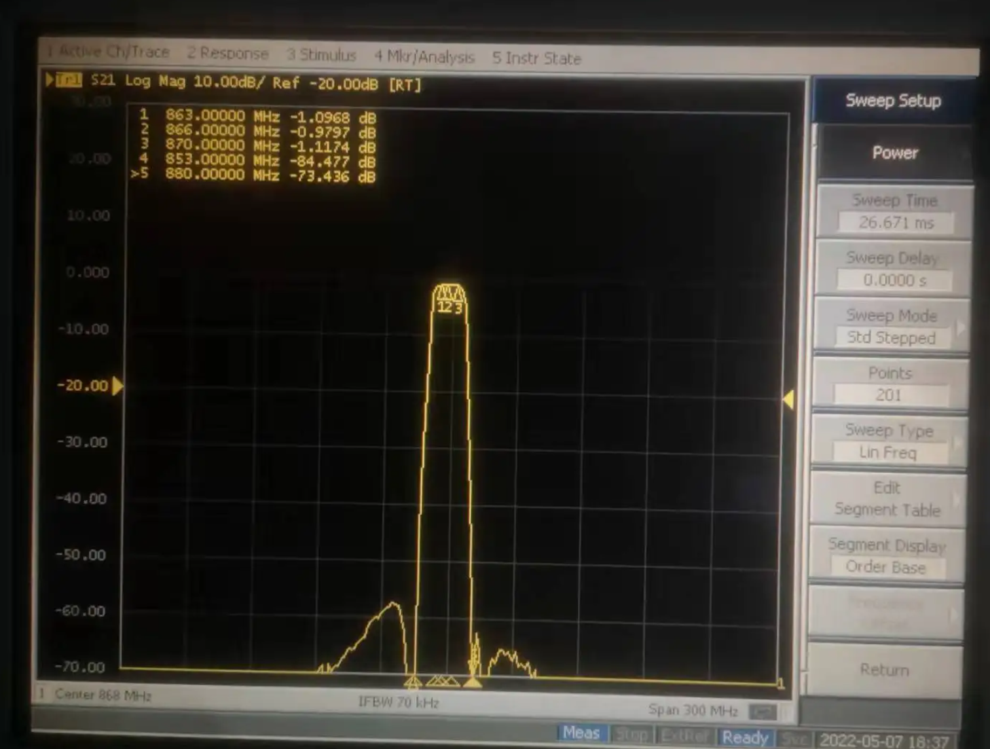
Task: Toggle the Stop indicator in status bar
Action: click(x=631, y=735)
